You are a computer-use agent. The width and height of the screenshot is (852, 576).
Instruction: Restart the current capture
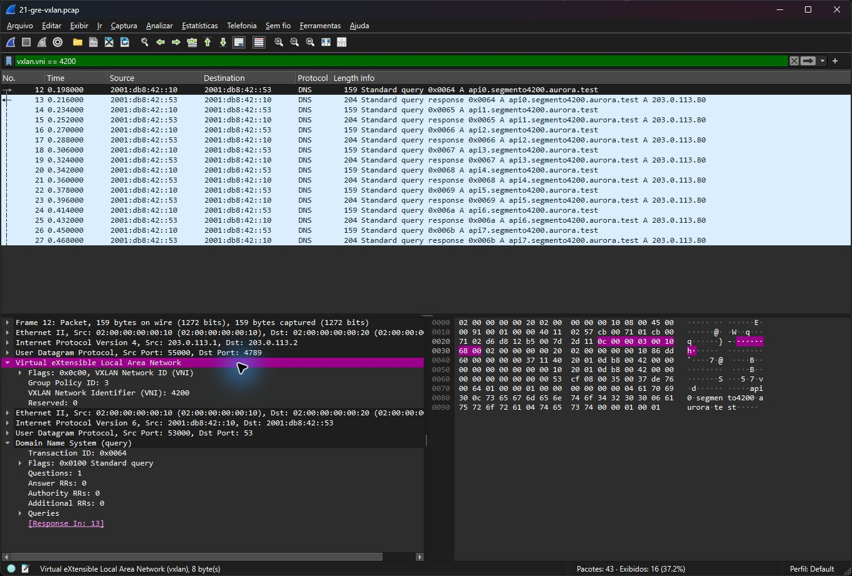click(42, 42)
